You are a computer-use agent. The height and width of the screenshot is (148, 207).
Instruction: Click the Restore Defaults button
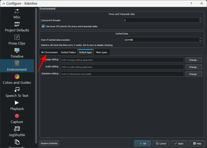pyautogui.click(x=49, y=143)
